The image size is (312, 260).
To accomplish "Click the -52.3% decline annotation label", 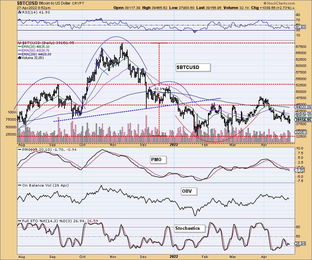I will coord(159,89).
